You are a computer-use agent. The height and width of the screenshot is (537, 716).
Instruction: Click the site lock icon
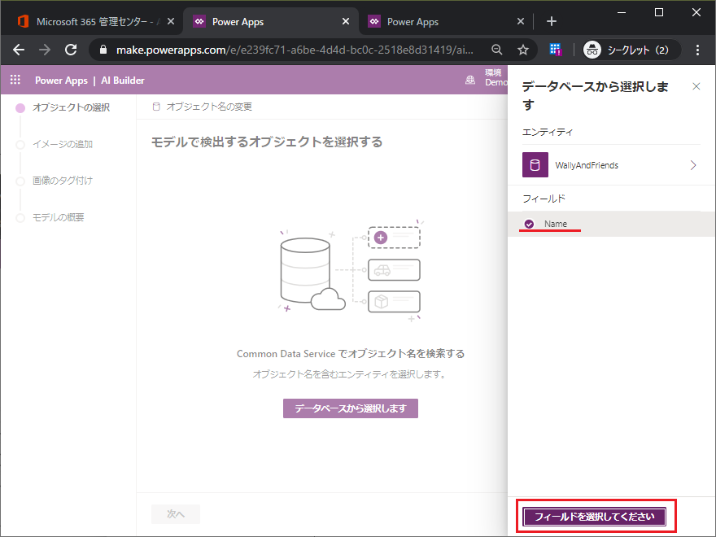point(103,50)
